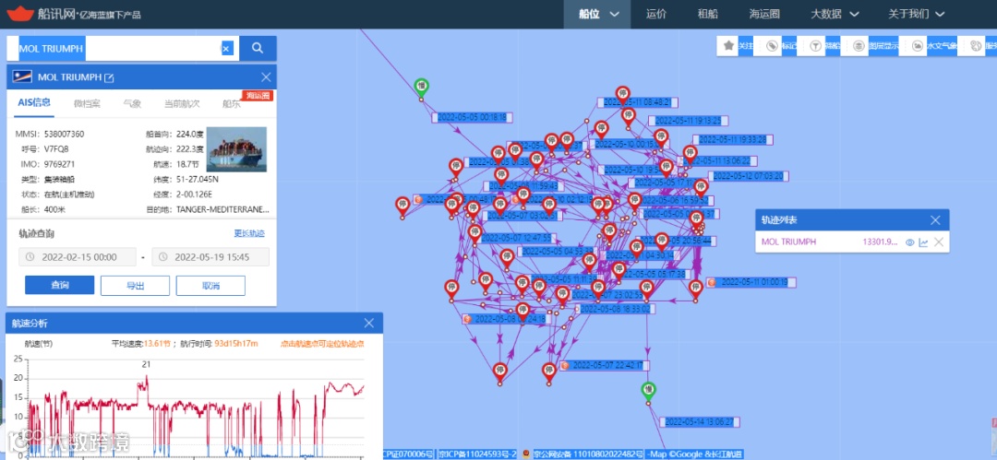Close the MOL TRIUMPH ship info panel
This screenshot has width=997, height=460.
pyautogui.click(x=266, y=77)
